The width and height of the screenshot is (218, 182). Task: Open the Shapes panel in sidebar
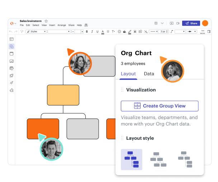tap(11, 46)
